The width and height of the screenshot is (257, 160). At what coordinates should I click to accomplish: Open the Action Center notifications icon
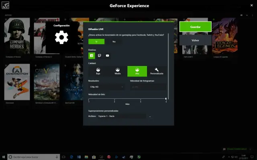(x=252, y=157)
